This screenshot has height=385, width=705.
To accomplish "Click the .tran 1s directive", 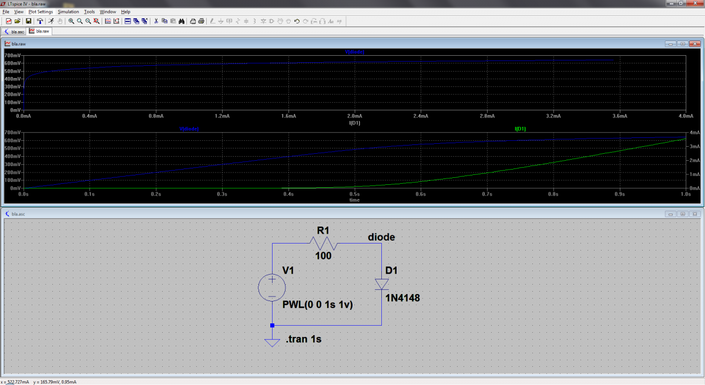I will pos(303,339).
